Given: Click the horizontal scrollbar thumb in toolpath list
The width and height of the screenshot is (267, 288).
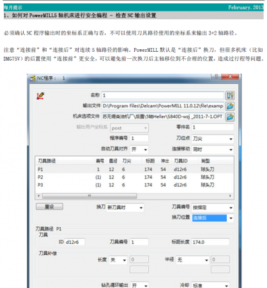Looking at the screenshot, I should click(89, 196).
